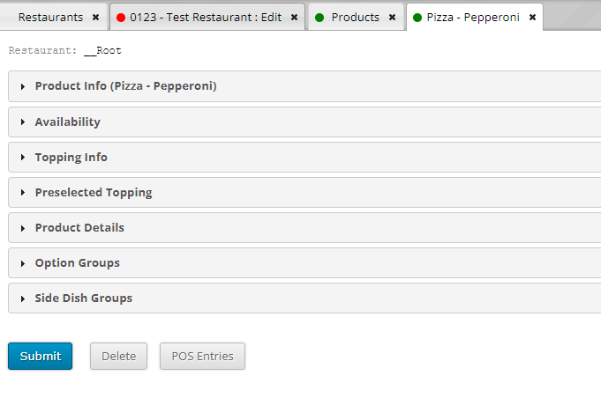Open POS Entries
The image size is (601, 398).
[202, 356]
